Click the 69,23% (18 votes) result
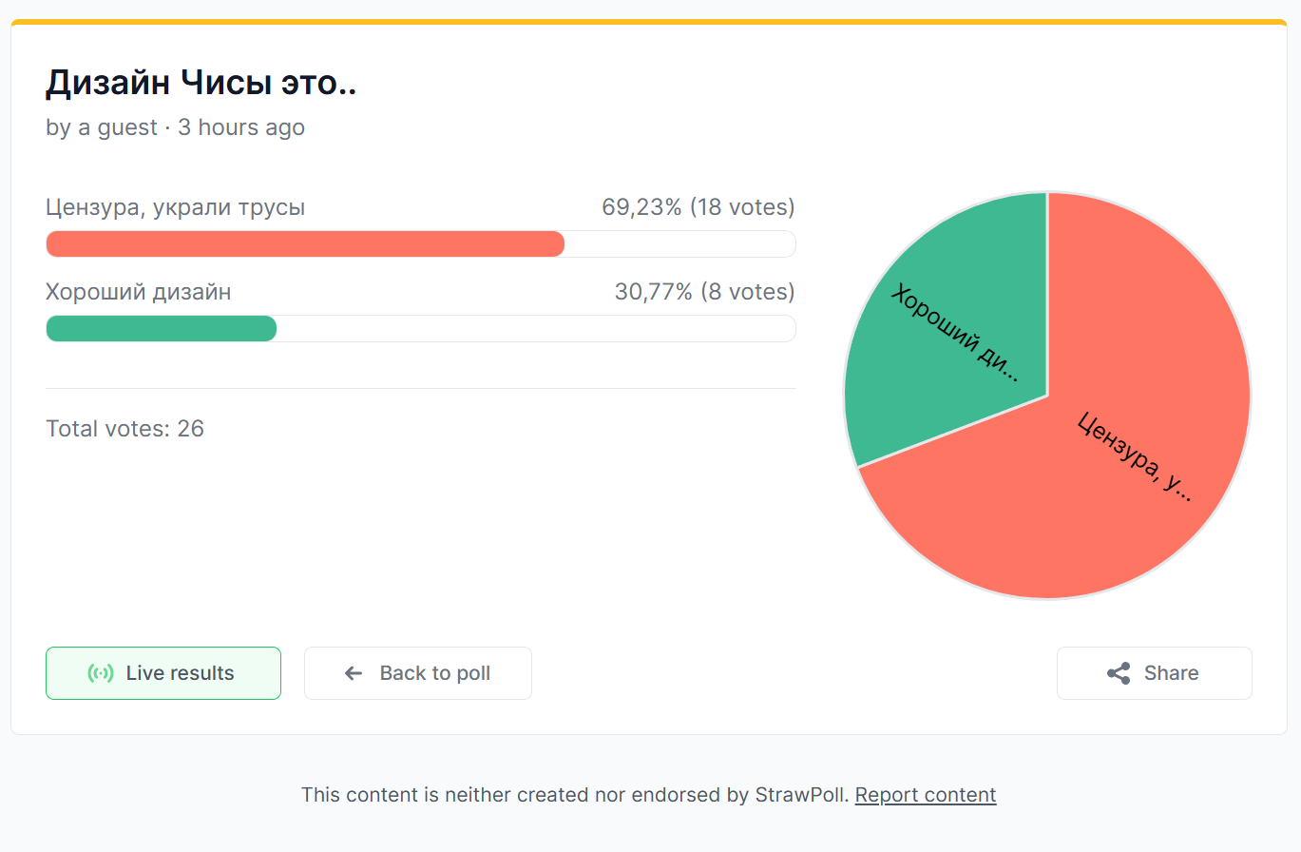1301x852 pixels. pos(698,207)
